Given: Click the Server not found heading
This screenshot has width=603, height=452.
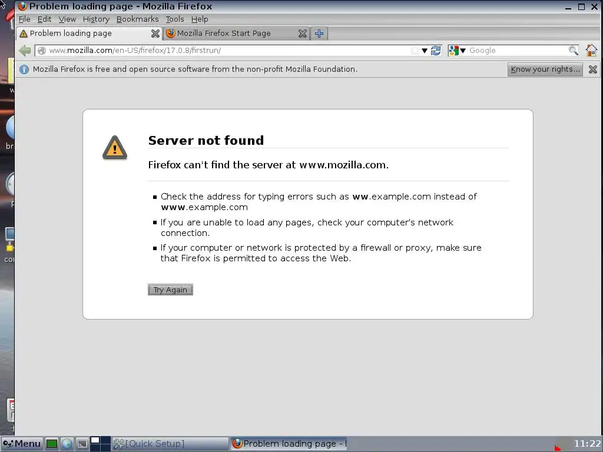Looking at the screenshot, I should click(x=206, y=140).
